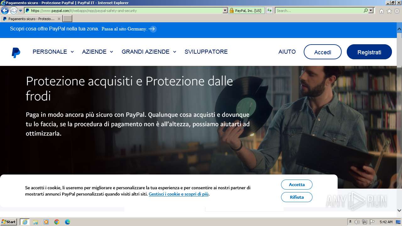Click the network tray icon
This screenshot has height=226, width=402.
click(x=365, y=222)
